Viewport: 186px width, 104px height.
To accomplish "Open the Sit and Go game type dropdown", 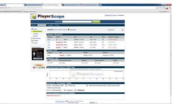I will 116,30.
